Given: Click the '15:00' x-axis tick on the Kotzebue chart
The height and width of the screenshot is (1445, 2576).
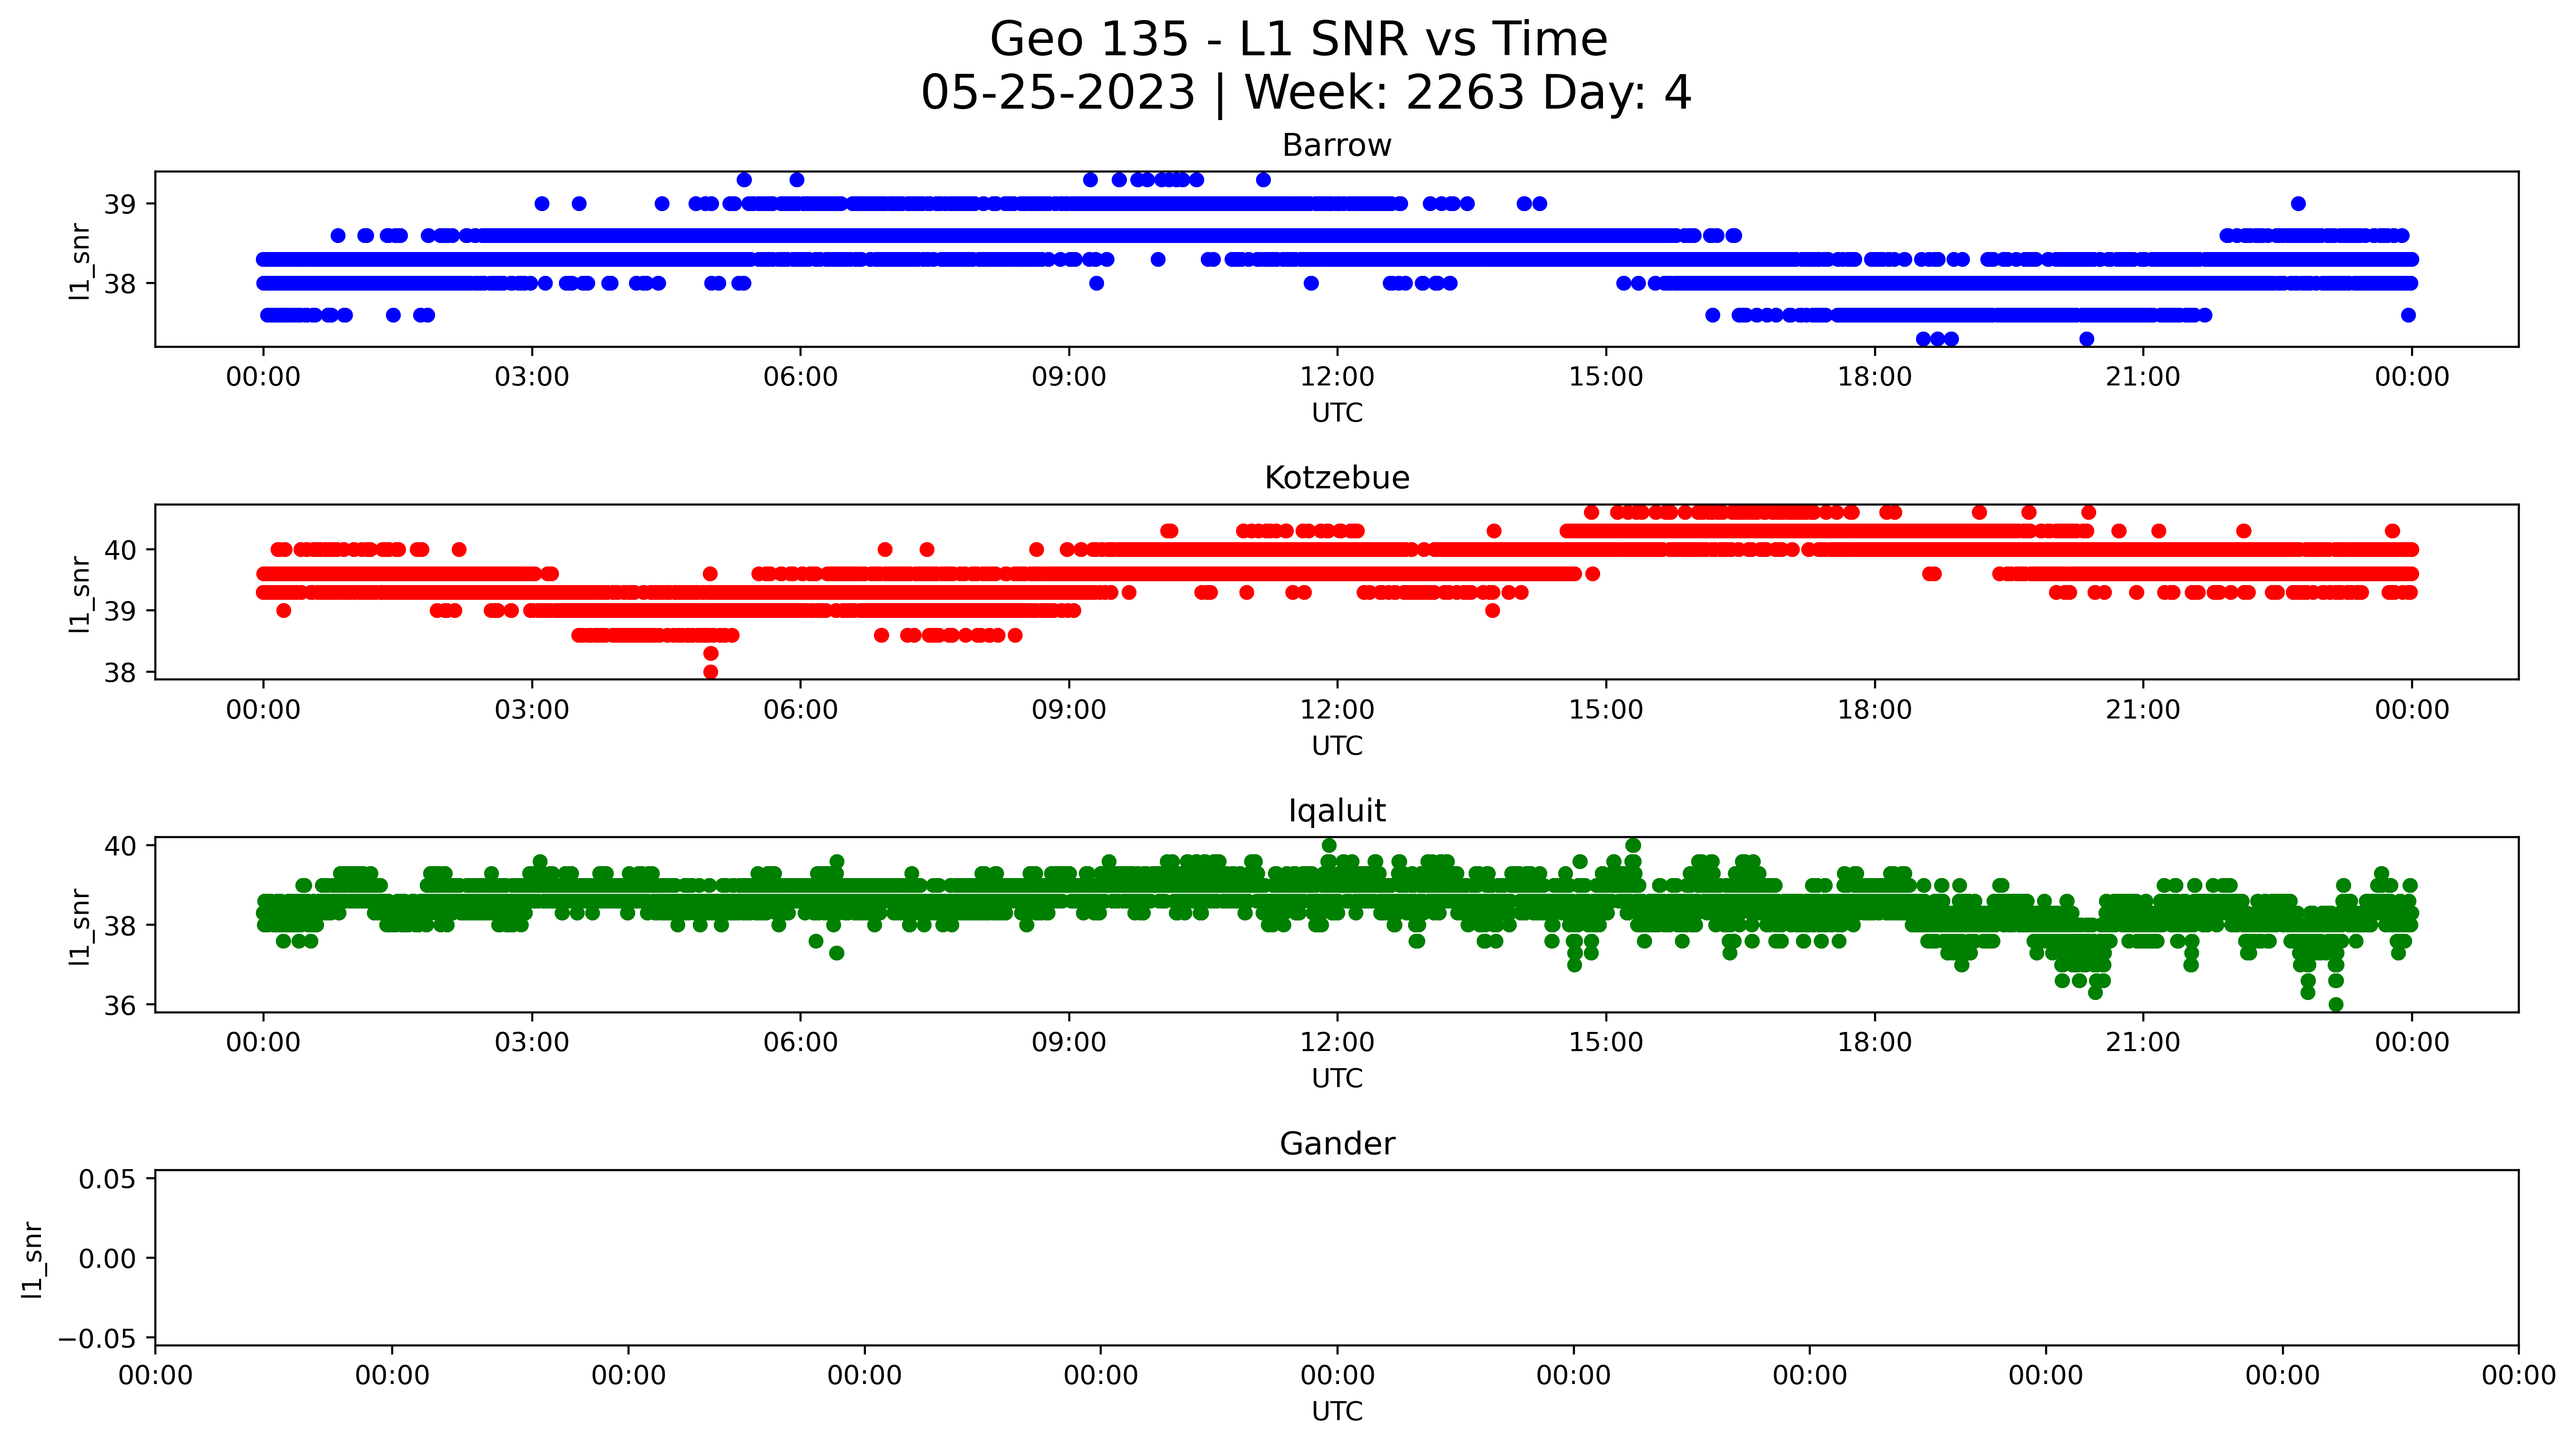Looking at the screenshot, I should tap(1606, 710).
